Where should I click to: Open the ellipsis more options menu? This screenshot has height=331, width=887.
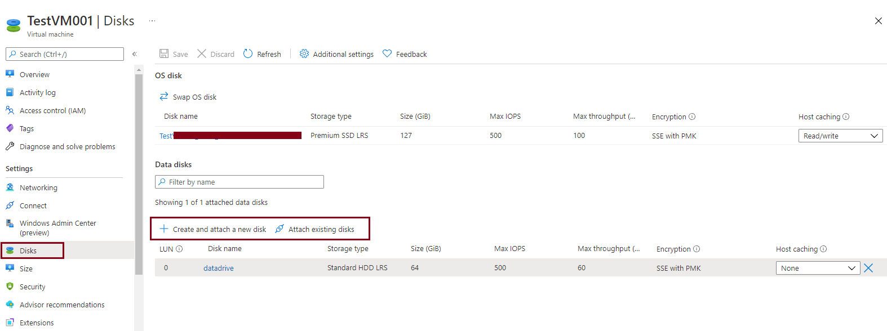(152, 21)
